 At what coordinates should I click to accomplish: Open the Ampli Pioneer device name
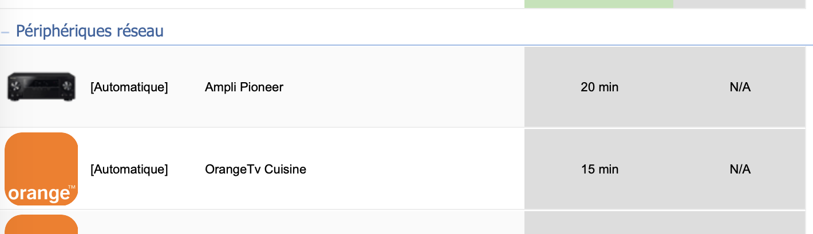point(244,87)
